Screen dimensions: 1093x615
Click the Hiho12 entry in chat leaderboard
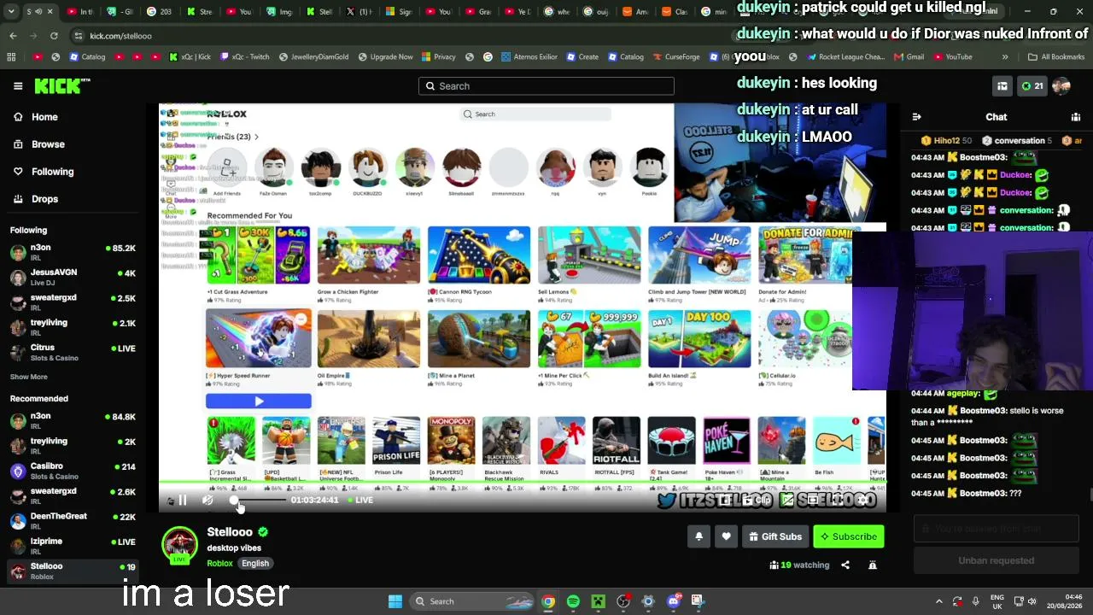[x=946, y=141]
